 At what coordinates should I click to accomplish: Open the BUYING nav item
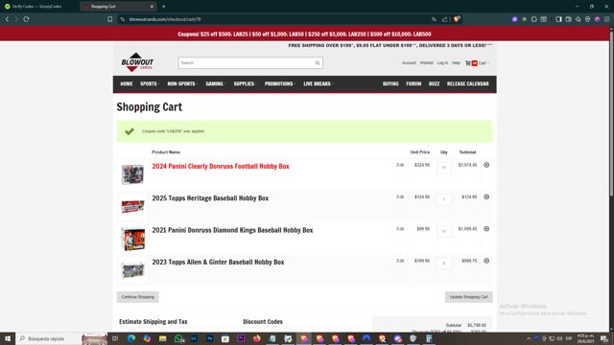pyautogui.click(x=390, y=83)
